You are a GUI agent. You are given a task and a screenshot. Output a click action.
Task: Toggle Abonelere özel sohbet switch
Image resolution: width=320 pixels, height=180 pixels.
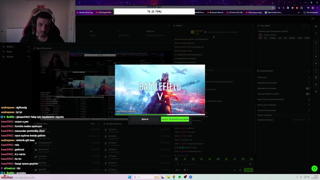(308, 88)
